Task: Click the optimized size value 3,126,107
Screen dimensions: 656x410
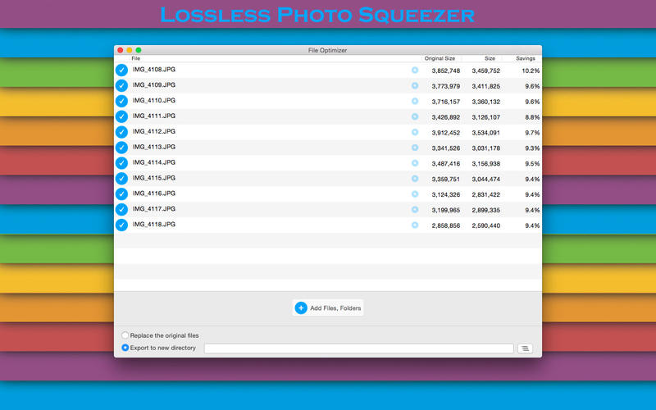Action: (x=485, y=117)
